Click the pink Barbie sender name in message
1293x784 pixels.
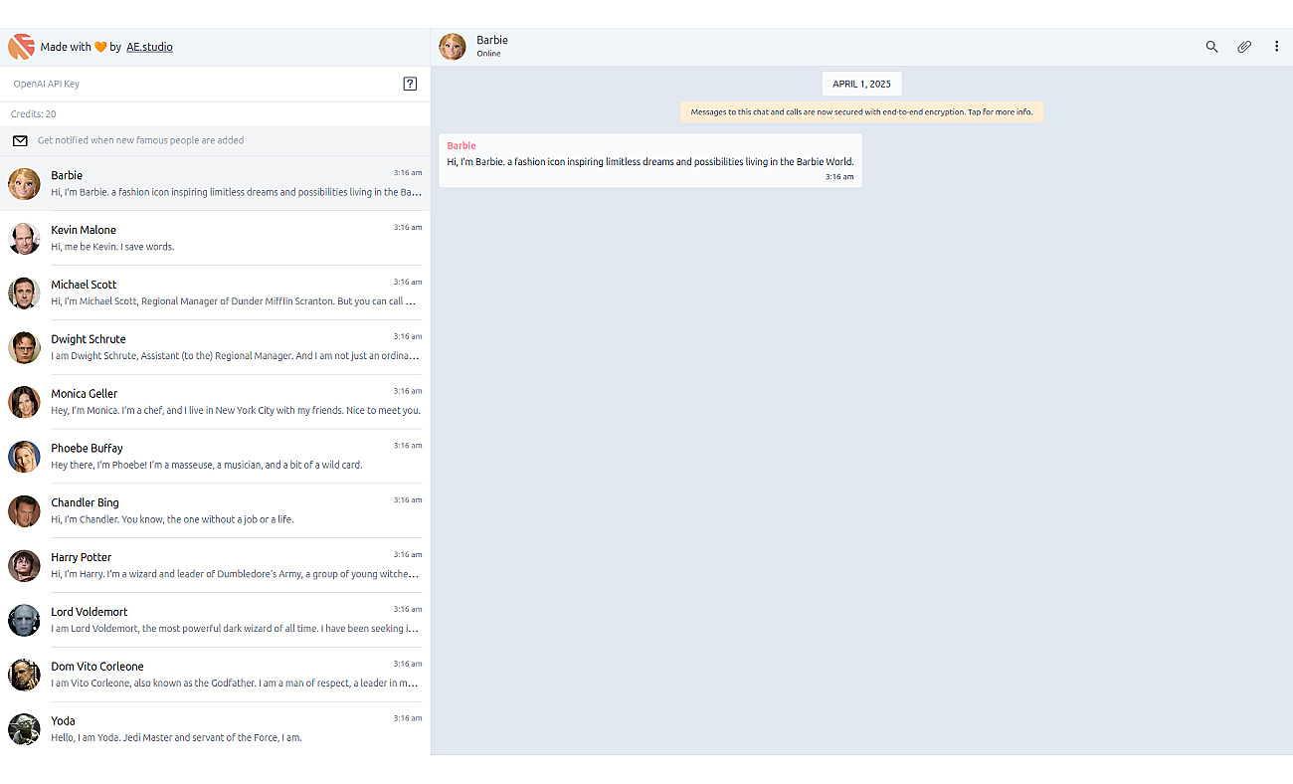(462, 145)
